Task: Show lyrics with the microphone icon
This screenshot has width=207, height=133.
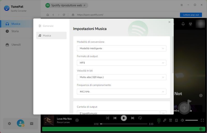Action: (165, 120)
